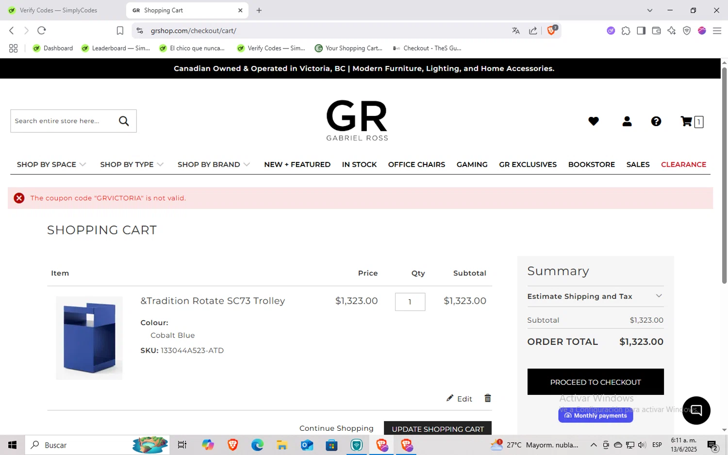Open Sales menu item
The height and width of the screenshot is (455, 728).
click(x=638, y=164)
